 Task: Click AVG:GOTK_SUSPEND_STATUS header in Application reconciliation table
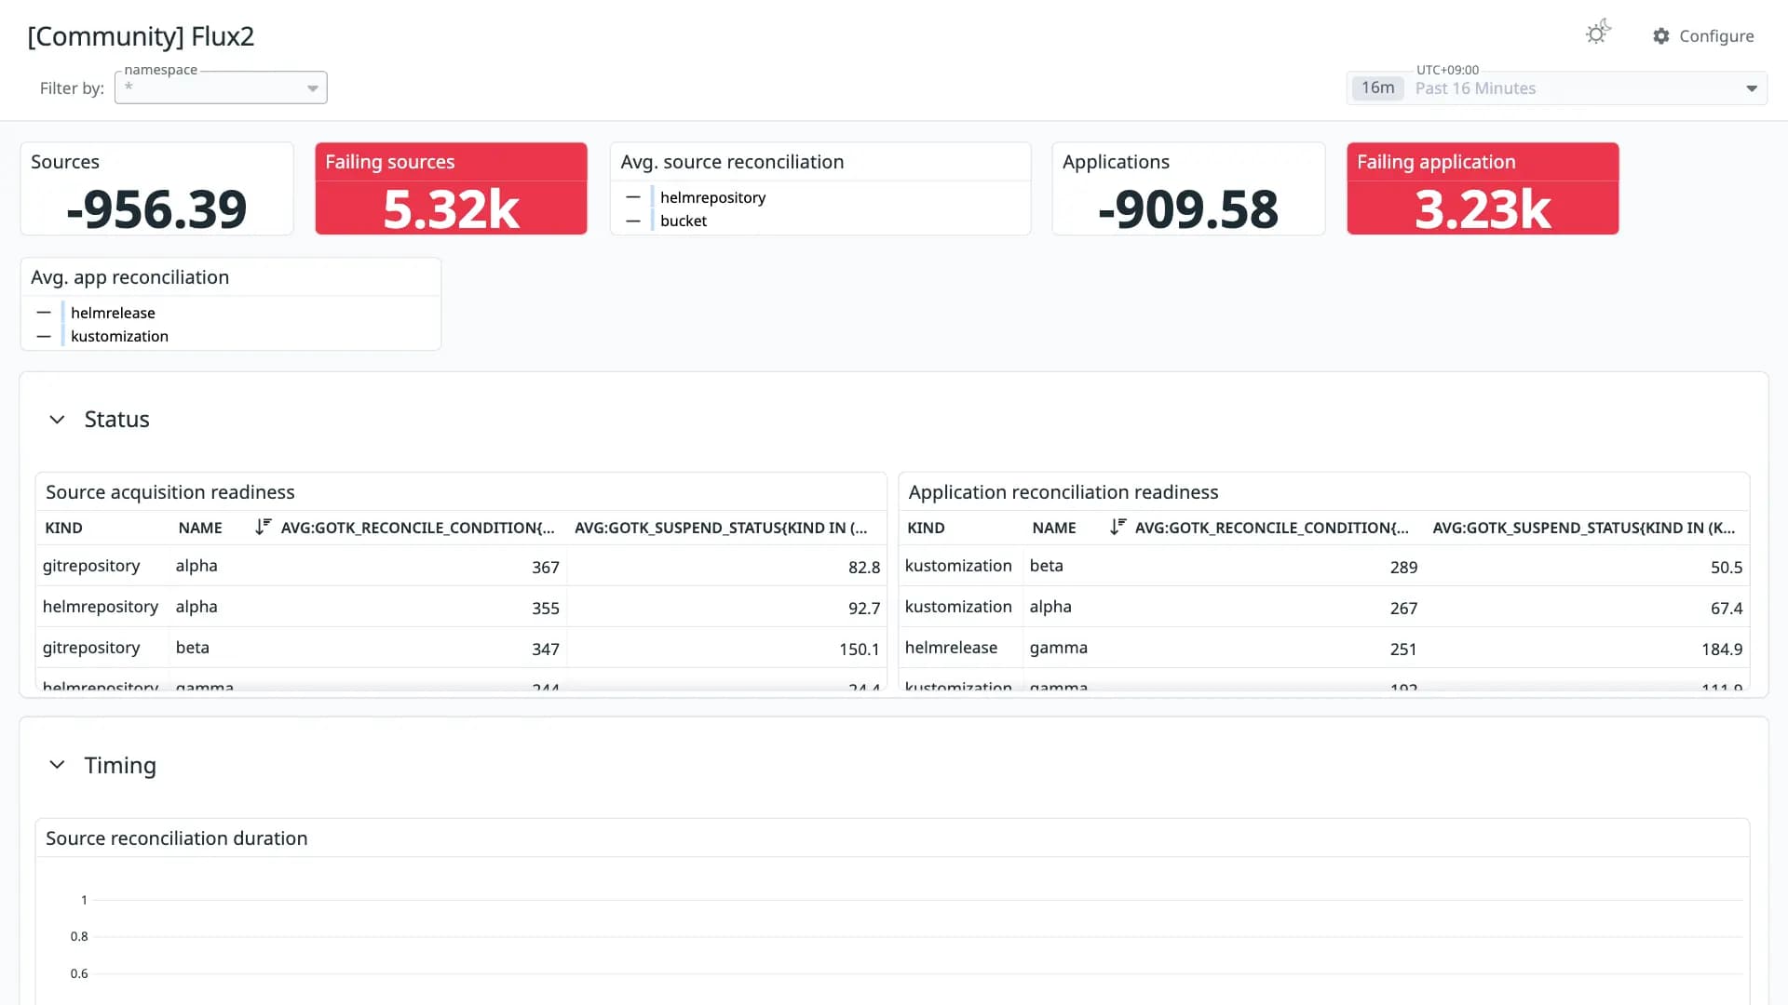(1584, 528)
